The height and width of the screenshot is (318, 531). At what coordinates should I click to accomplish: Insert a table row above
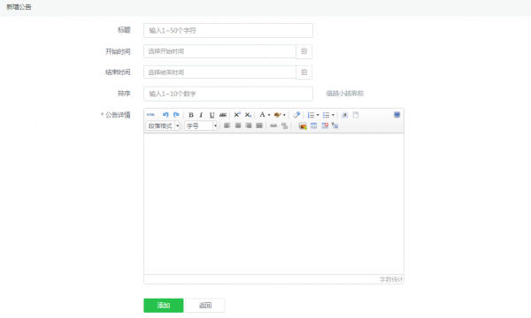(x=335, y=125)
